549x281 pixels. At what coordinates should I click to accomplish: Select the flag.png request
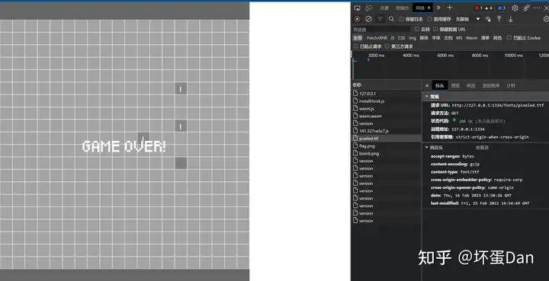pyautogui.click(x=387, y=146)
